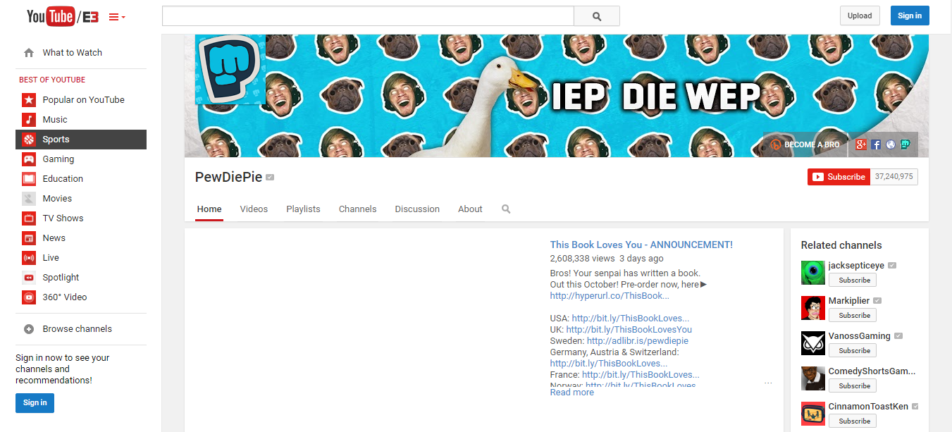Open the video options ellipsis menu
Viewport: 952px width, 432px height.
(768, 383)
